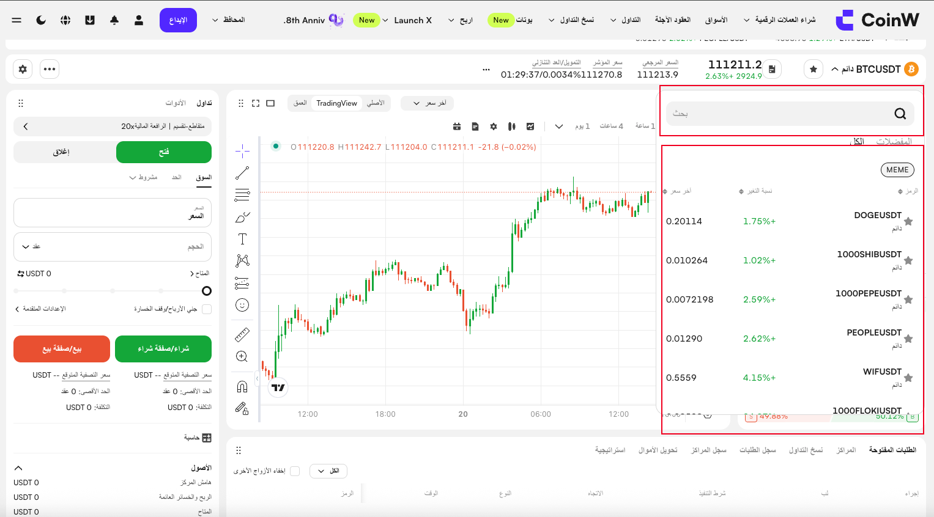934x517 pixels.
Task: Select the zoom-in tool on the chart
Action: (x=242, y=356)
